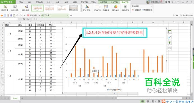The image size is (194, 103).
Task: Click the Select Data (选择数据) icon
Action: click(106, 7)
